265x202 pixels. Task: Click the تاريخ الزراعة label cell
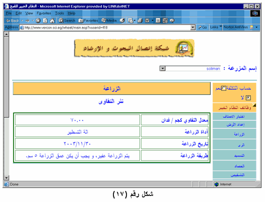[x=175, y=144]
